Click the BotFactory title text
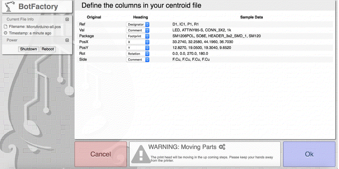The image size is (339, 169). click(38, 7)
